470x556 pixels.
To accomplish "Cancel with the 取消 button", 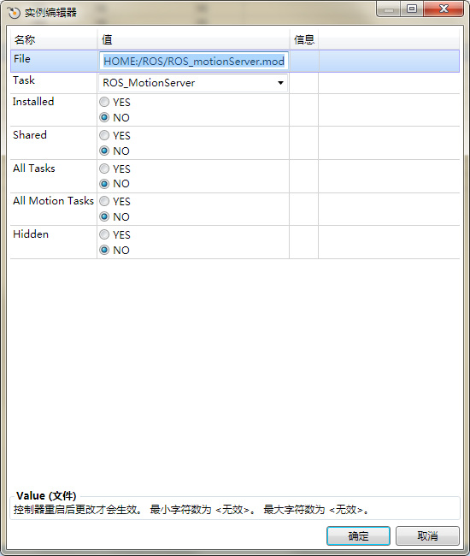I will click(427, 535).
